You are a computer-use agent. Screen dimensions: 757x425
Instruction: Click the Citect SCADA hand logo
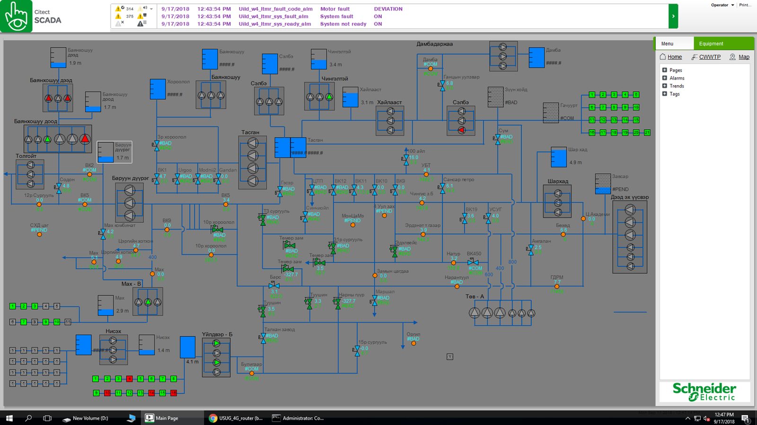coord(16,16)
